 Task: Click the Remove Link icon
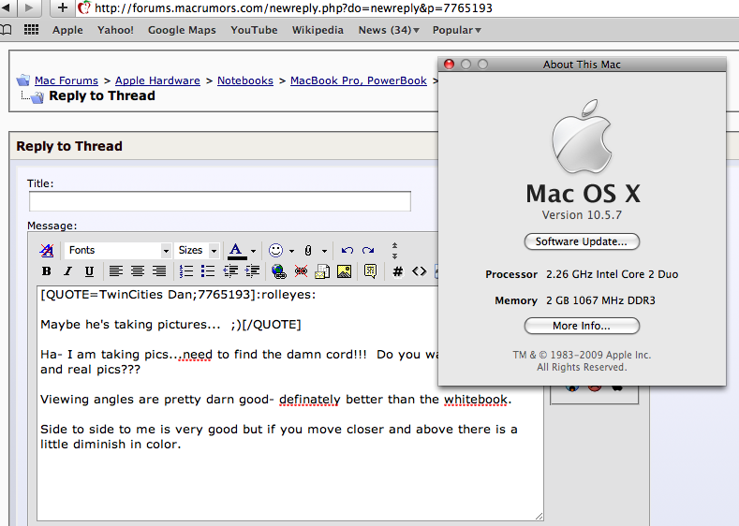tap(301, 271)
